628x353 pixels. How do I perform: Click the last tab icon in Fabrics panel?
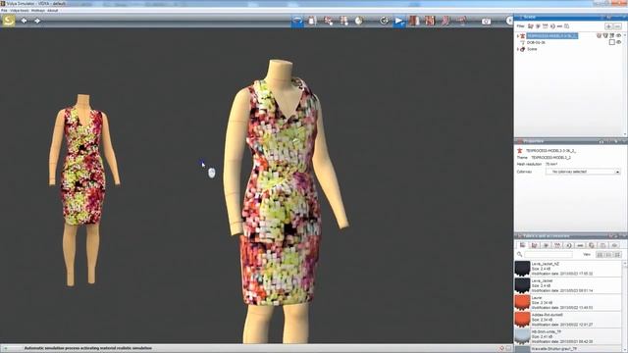coord(615,245)
